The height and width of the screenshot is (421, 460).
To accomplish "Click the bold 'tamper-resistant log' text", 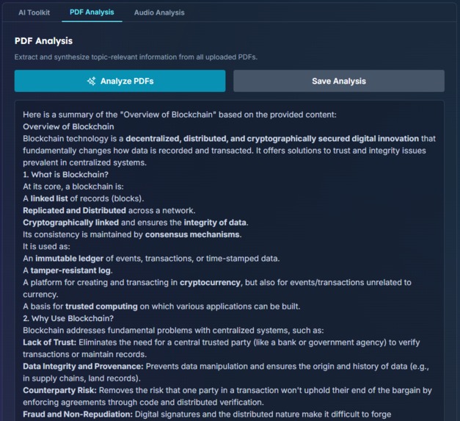I will [70, 270].
